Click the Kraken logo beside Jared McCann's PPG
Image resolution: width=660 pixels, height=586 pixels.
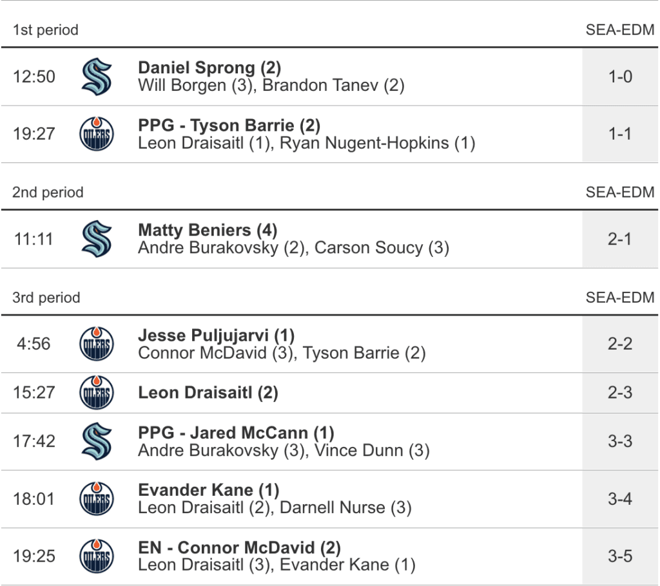(x=97, y=441)
